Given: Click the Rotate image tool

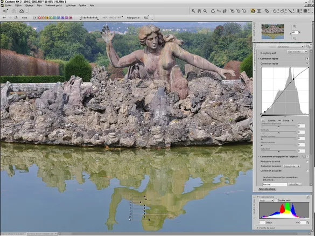Looking at the screenshot, I should [x=213, y=11].
